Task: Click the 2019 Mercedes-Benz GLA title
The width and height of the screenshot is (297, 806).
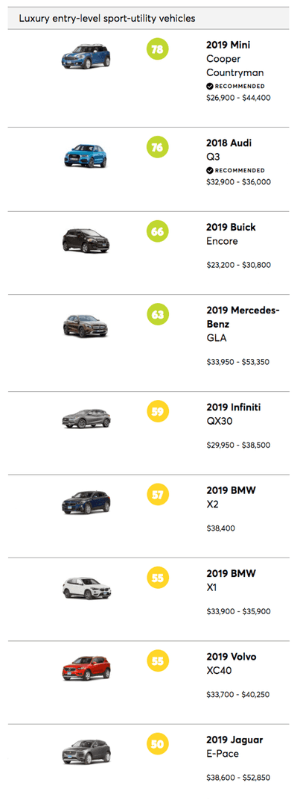Action: coord(243,324)
